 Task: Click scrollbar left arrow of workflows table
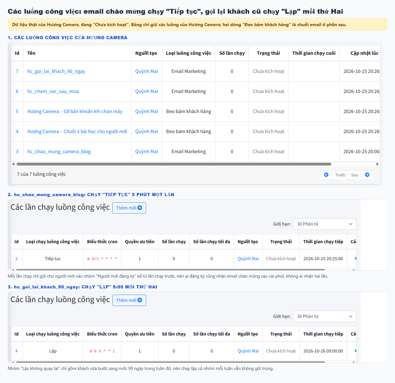(13, 164)
